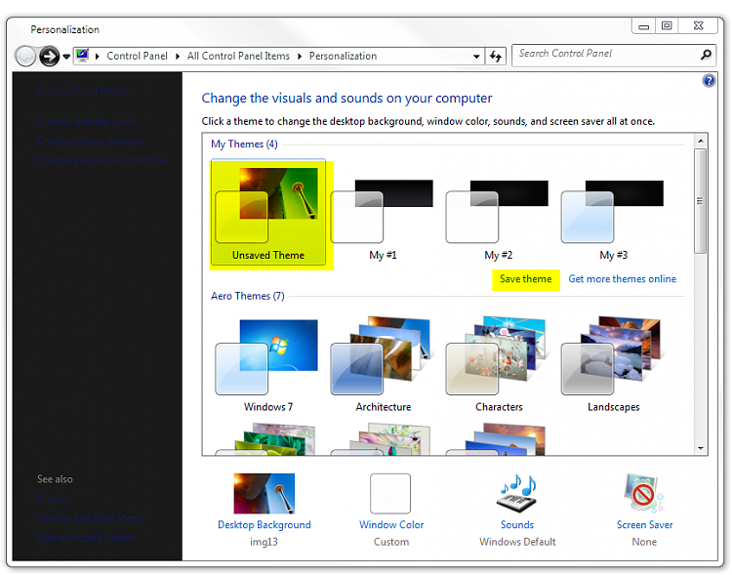Click the My Themes (4) group header
The height and width of the screenshot is (575, 732).
[244, 144]
